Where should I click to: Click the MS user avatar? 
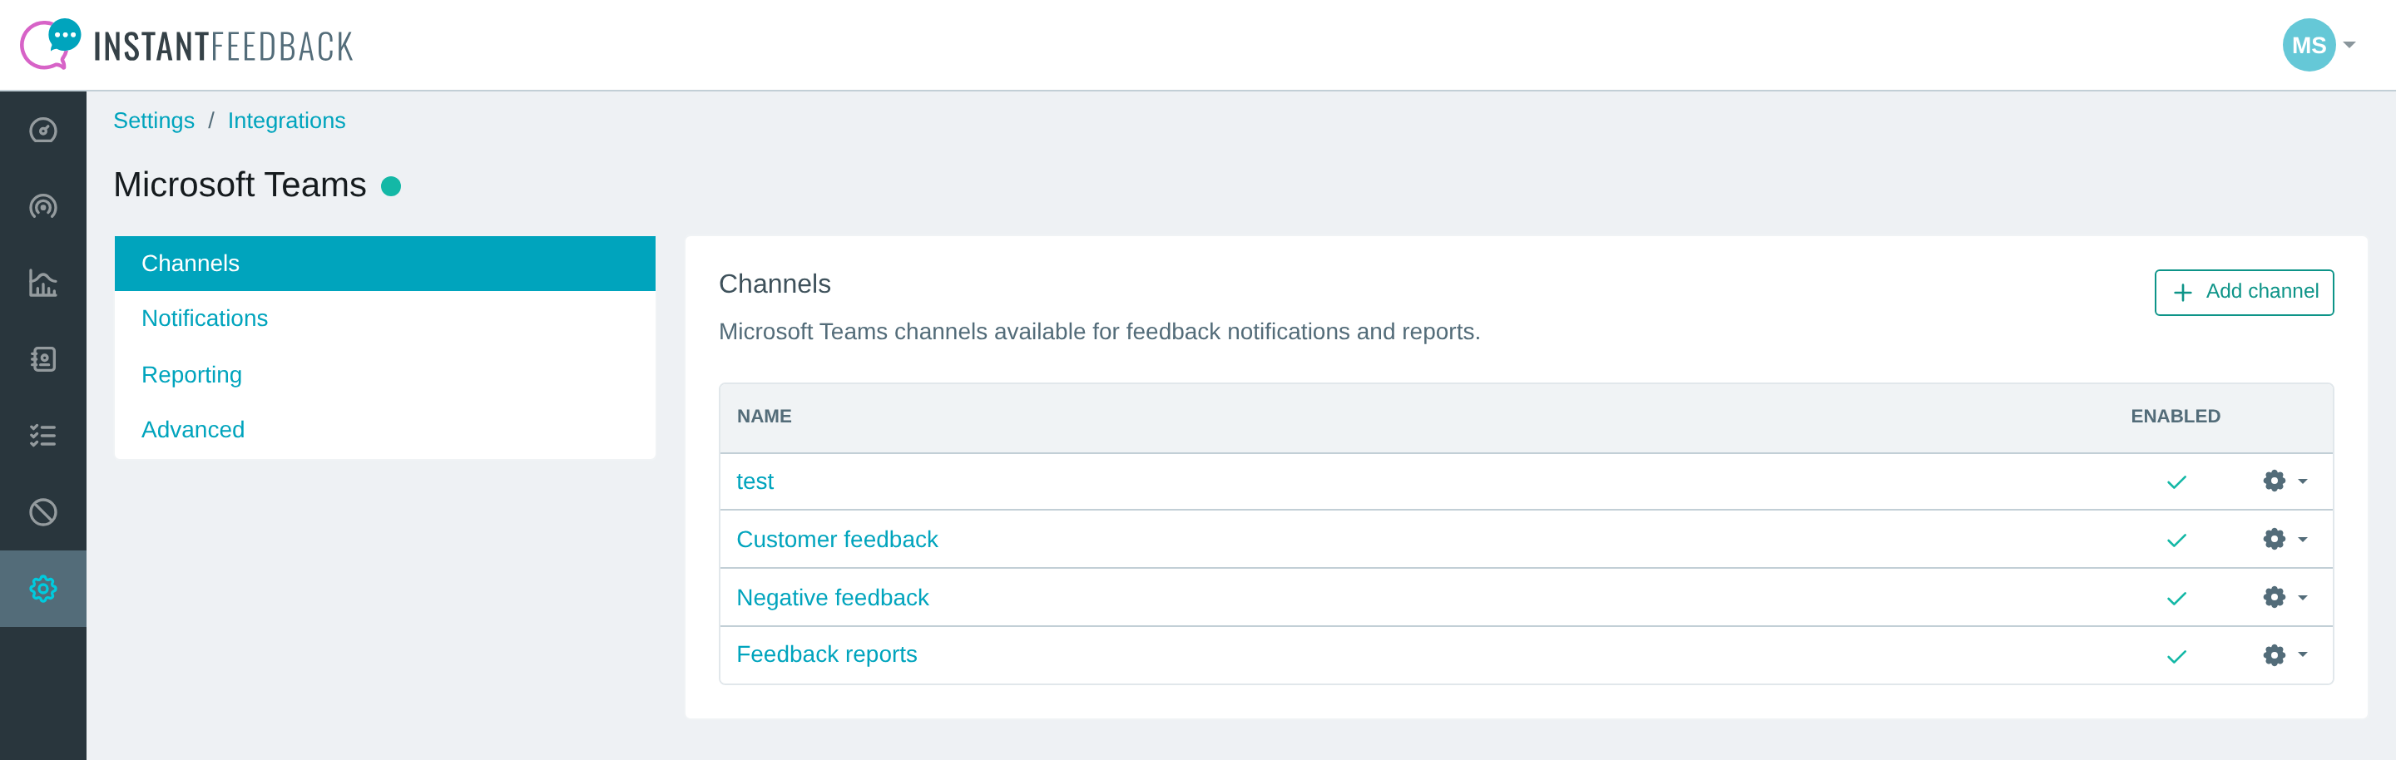pos(2309,45)
